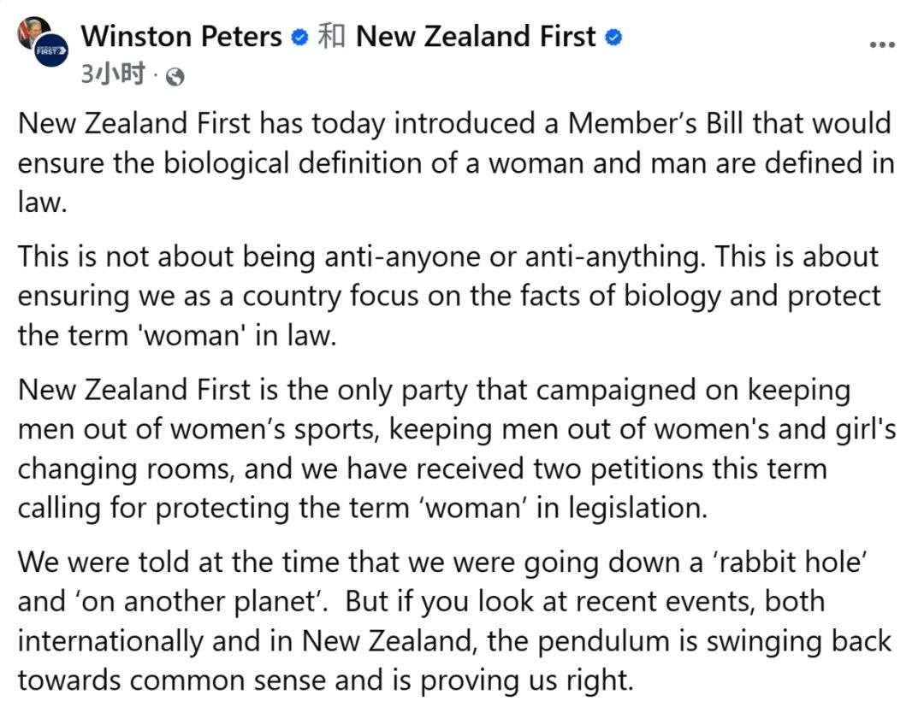Select the paragraph starting 'This is not about'
The width and height of the screenshot is (924, 707).
(x=449, y=296)
